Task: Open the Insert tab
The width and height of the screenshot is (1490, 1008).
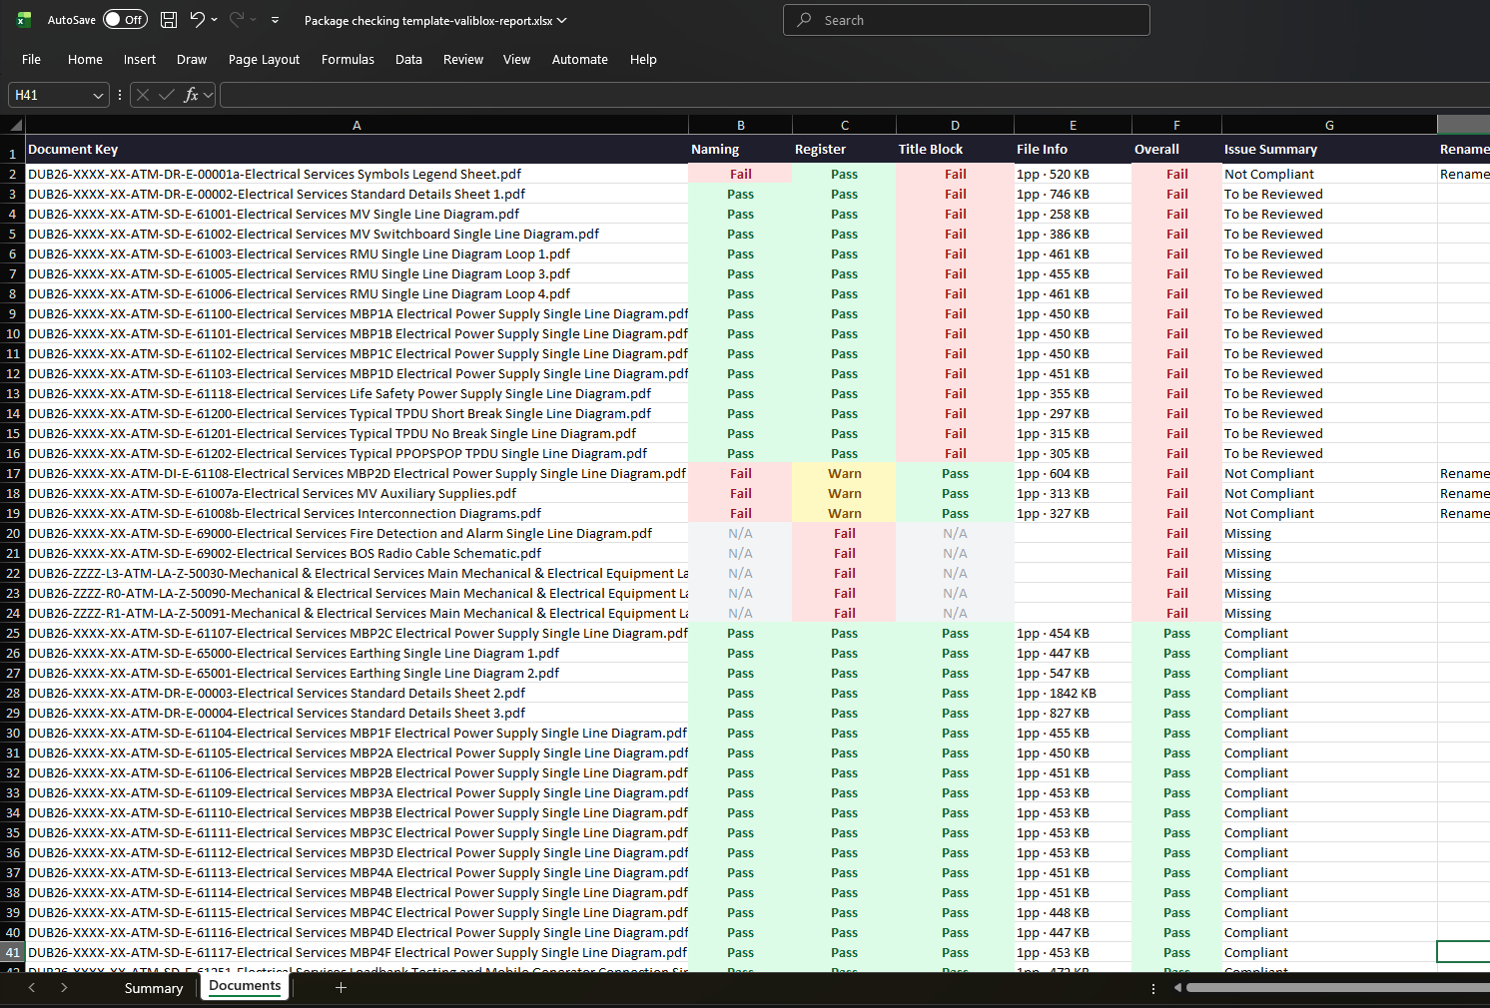Action: pyautogui.click(x=140, y=60)
